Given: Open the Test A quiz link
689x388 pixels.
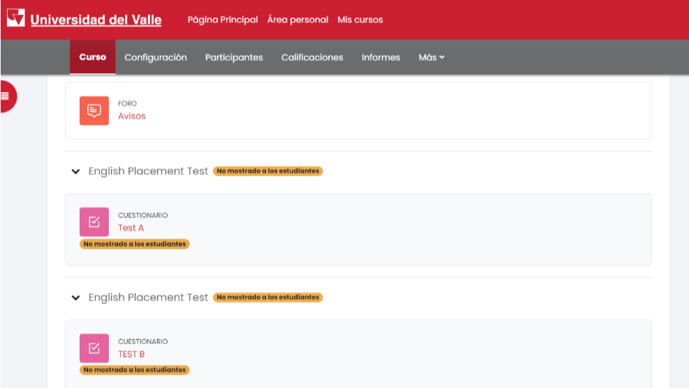Looking at the screenshot, I should (x=131, y=228).
